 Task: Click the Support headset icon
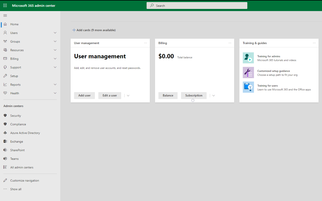[x=5, y=67]
